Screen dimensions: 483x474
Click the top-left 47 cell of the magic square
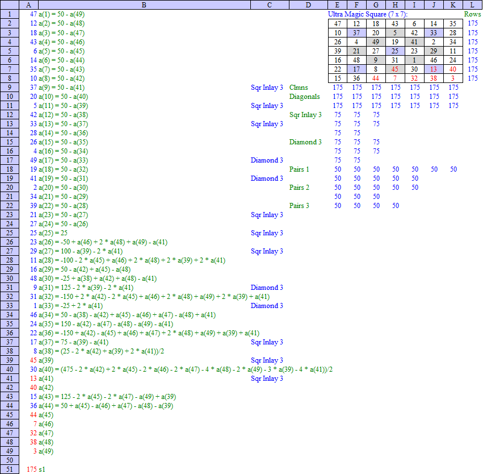[x=337, y=24]
